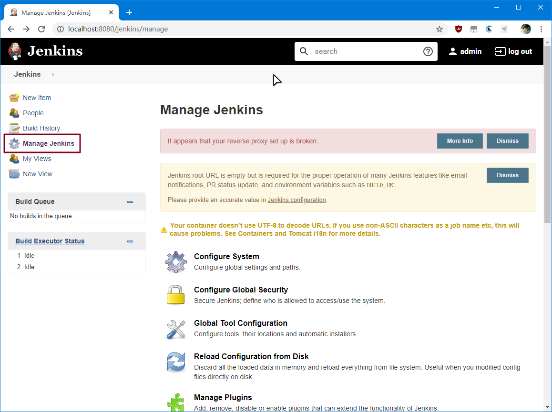
Task: Open the uBlock Origin extension icon
Action: pyautogui.click(x=459, y=29)
